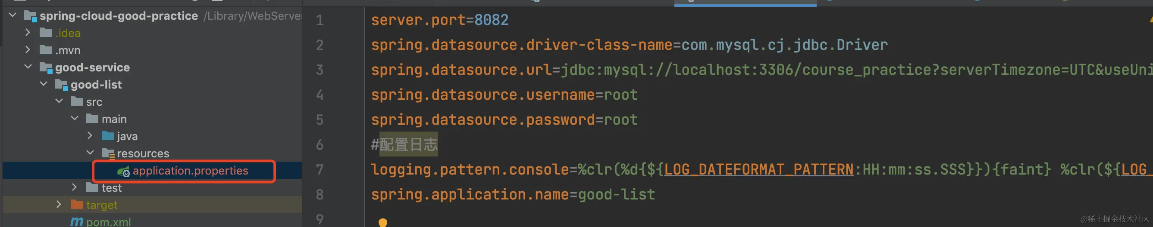
Task: Collapse the main folder
Action: pyautogui.click(x=74, y=119)
